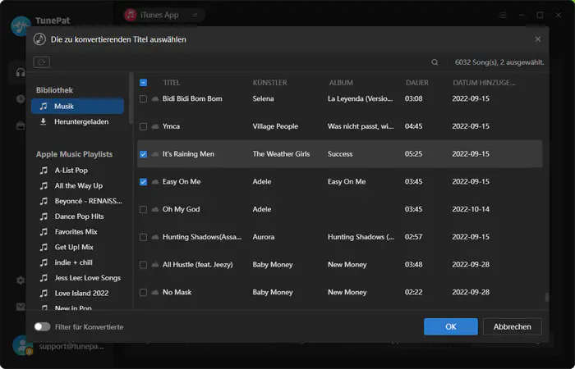Enable the Filter für Konvertierte toggle
This screenshot has height=369, width=575.
42,326
